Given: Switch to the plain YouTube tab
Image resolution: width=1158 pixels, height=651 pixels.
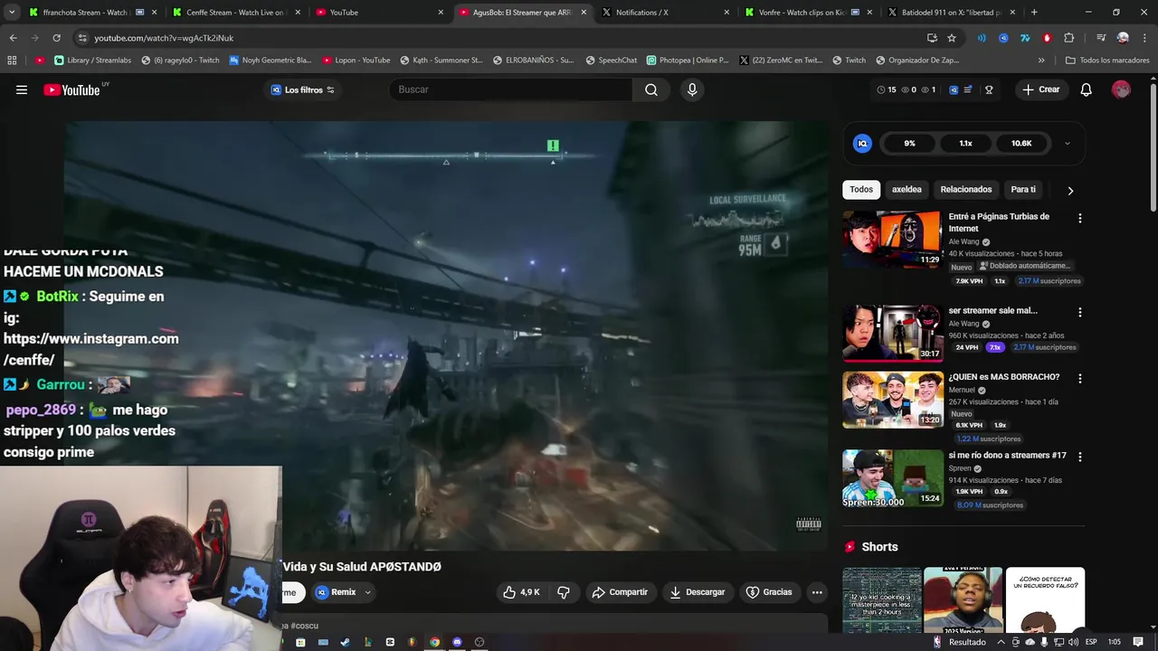Looking at the screenshot, I should pyautogui.click(x=380, y=13).
